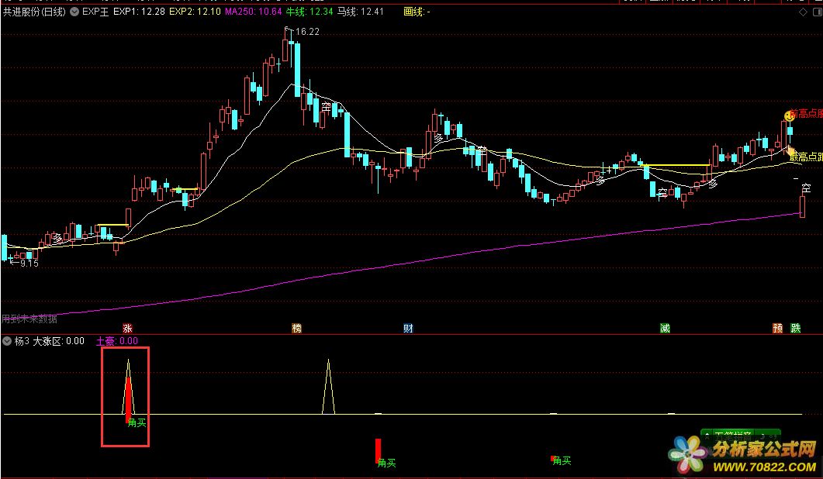Click the tall cyan candle below 16.22
The height and width of the screenshot is (479, 823).
pyautogui.click(x=298, y=69)
